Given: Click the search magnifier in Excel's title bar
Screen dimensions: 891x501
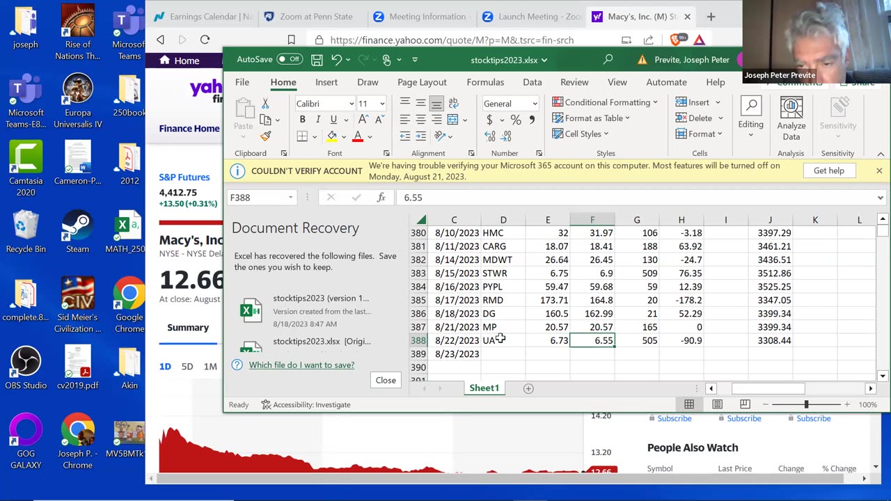Looking at the screenshot, I should [x=608, y=60].
